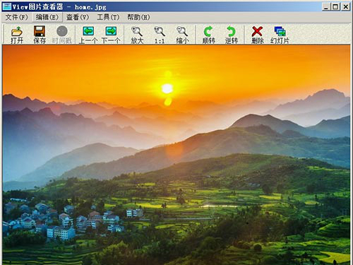Viewport: 353px width, 265px height.
Task: Rotate clockwise with 顺转
Action: 208,35
